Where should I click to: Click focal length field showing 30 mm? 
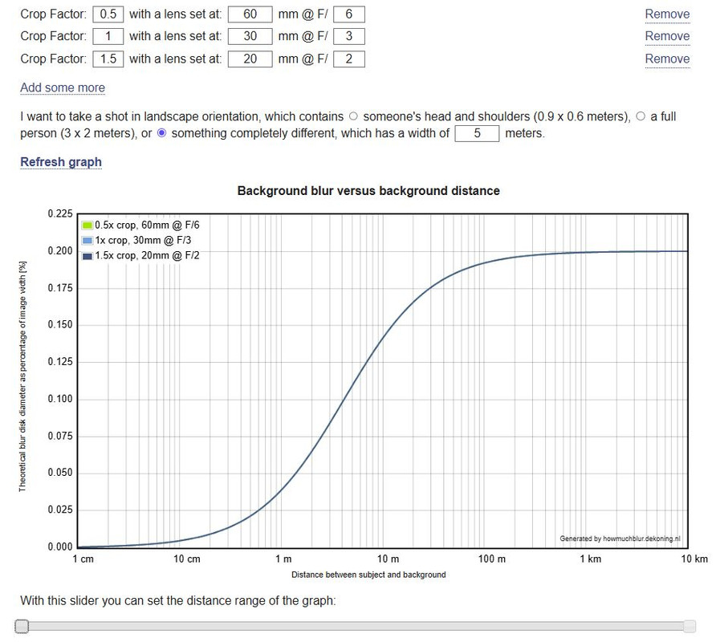coord(250,36)
